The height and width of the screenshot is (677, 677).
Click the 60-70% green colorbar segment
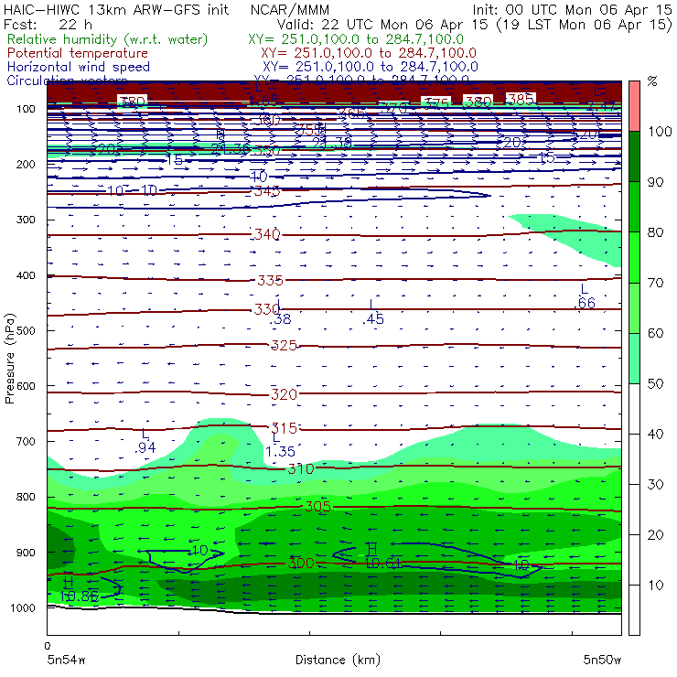[634, 307]
